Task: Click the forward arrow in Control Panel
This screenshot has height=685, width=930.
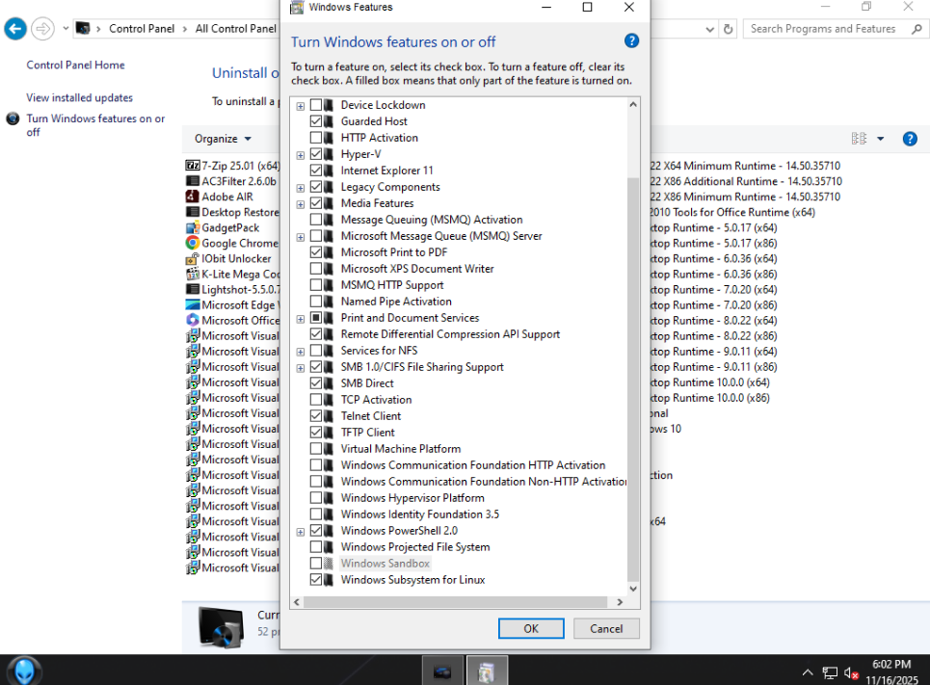Action: coord(42,29)
